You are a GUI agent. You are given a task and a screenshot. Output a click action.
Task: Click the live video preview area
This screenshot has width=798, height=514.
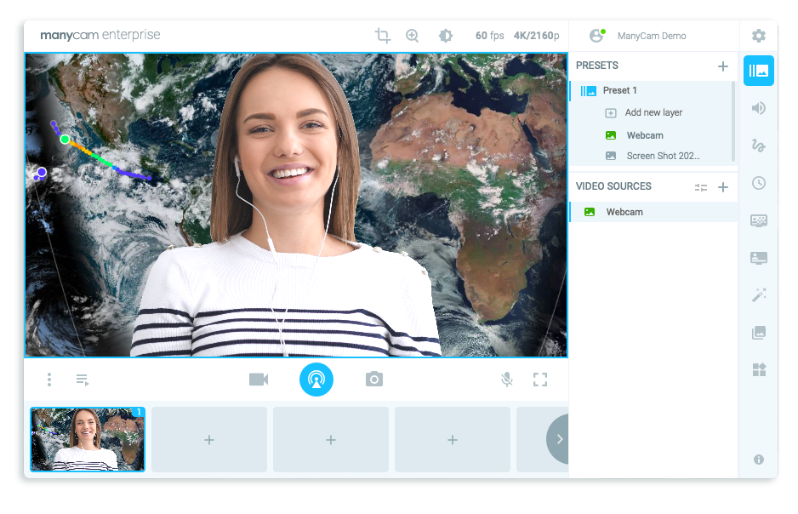[x=296, y=204]
